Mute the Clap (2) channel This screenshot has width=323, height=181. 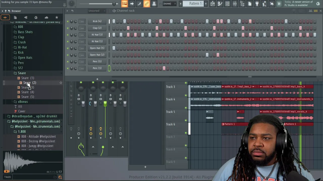point(68,28)
